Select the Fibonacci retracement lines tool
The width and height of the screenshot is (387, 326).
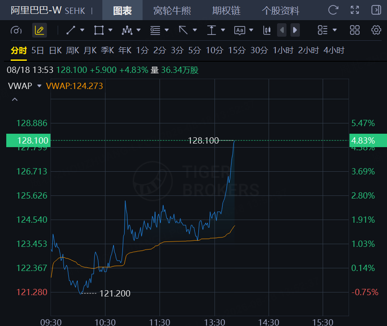click(155, 30)
